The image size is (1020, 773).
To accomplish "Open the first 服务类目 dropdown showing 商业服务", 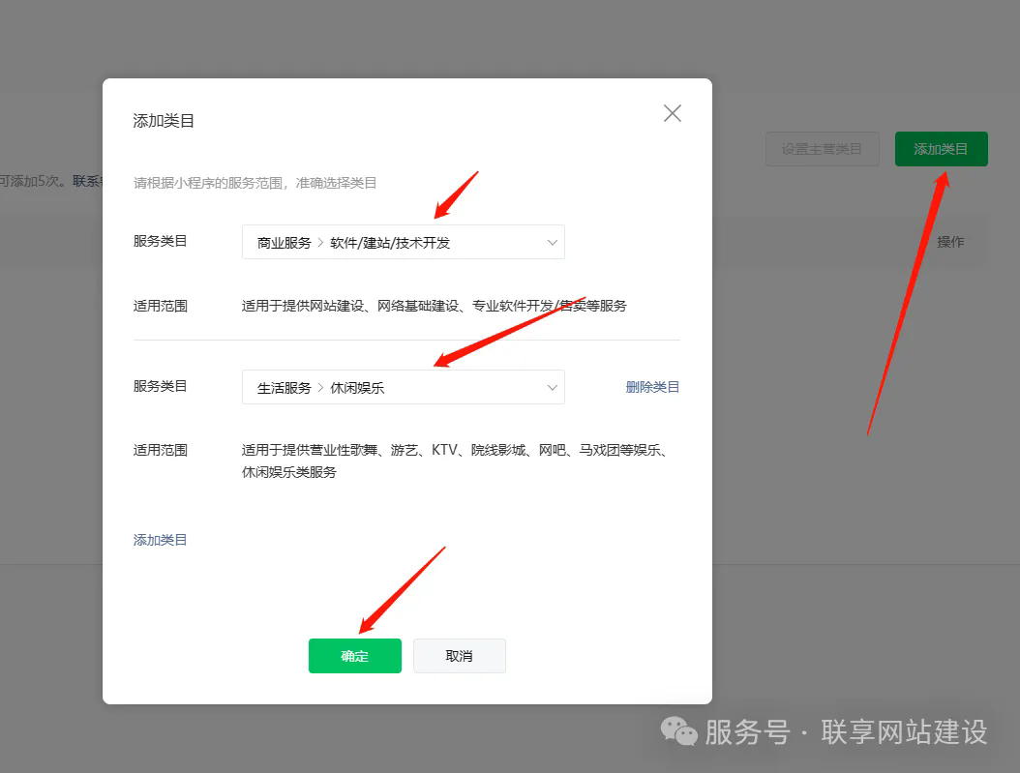I will tap(403, 242).
